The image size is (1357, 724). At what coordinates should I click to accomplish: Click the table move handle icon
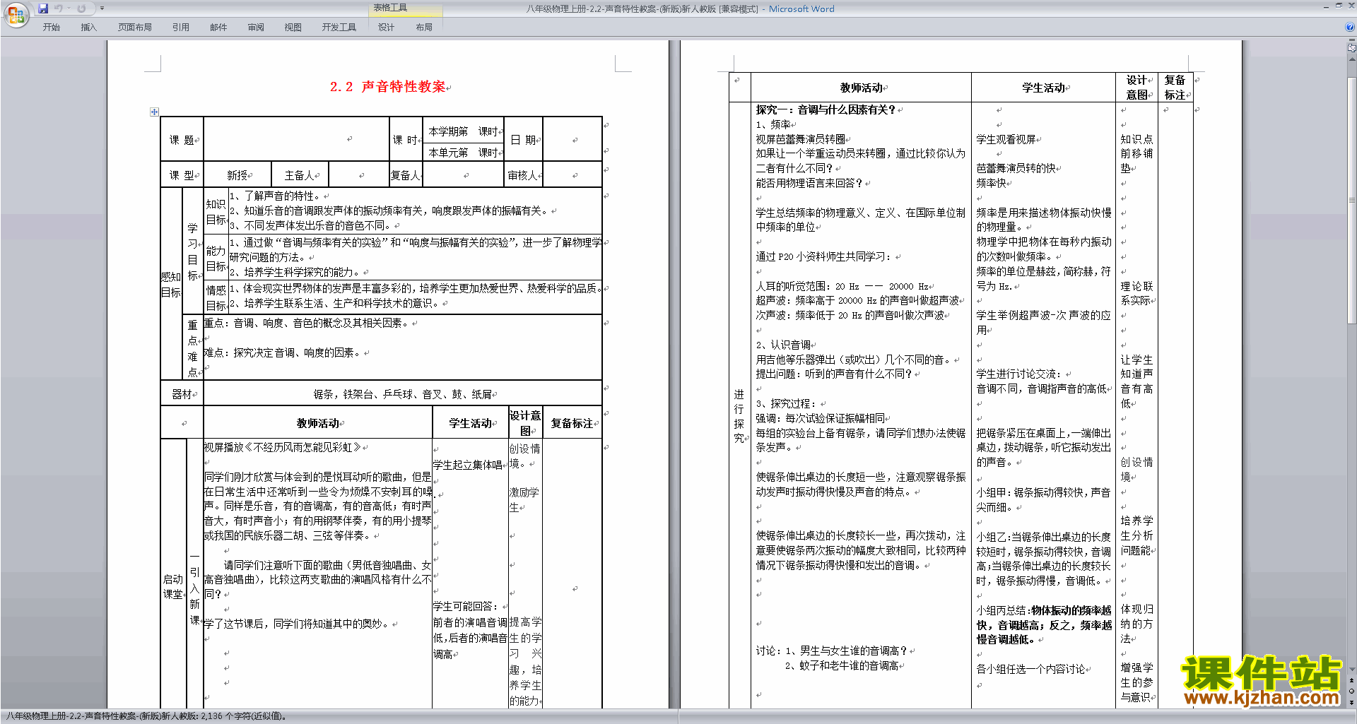click(154, 112)
